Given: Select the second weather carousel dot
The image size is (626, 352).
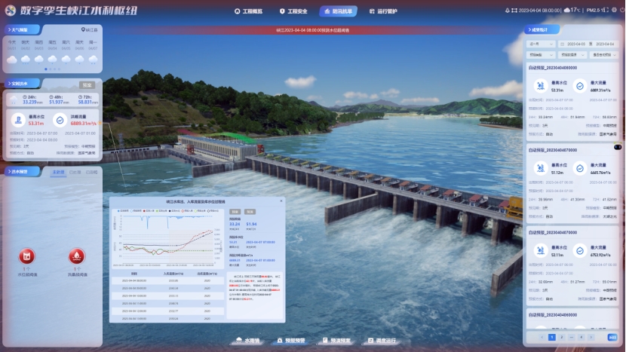Looking at the screenshot, I should tap(51, 69).
